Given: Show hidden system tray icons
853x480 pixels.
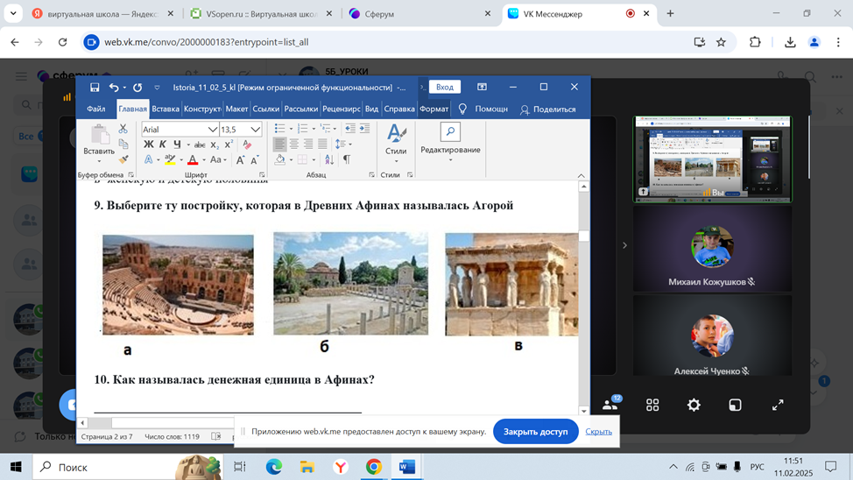Looking at the screenshot, I should (x=673, y=467).
